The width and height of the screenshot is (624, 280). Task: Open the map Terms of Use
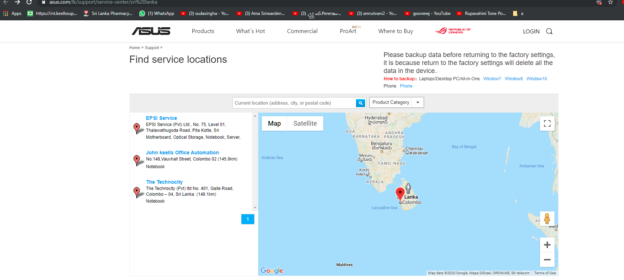click(545, 273)
